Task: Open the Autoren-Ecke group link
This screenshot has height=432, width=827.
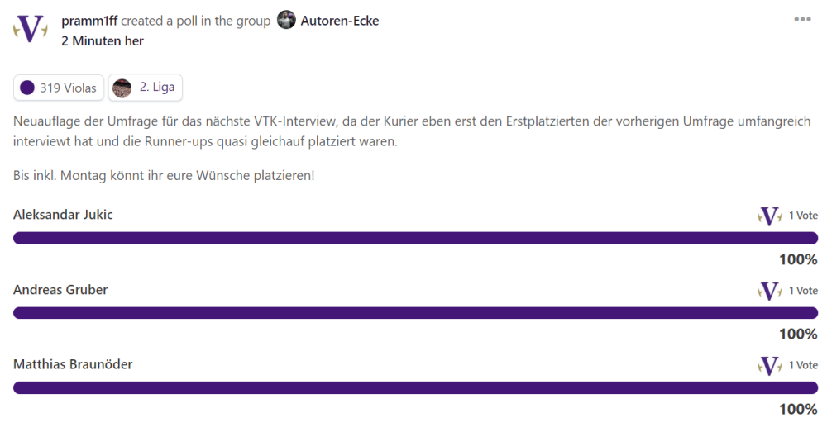Action: point(339,21)
